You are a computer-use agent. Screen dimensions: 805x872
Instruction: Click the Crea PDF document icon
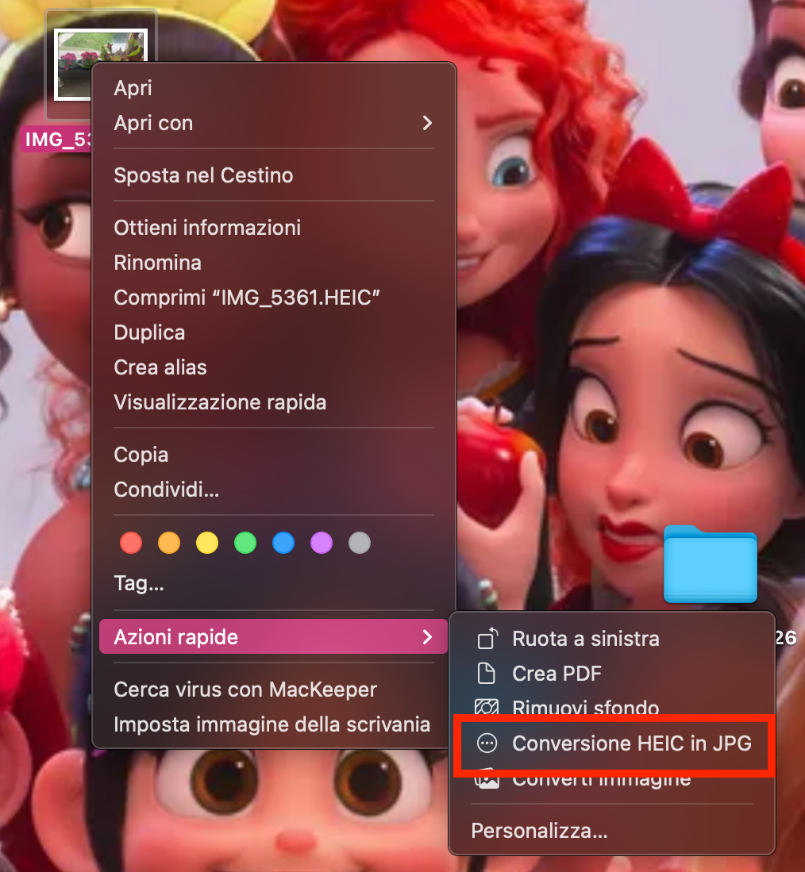(487, 674)
